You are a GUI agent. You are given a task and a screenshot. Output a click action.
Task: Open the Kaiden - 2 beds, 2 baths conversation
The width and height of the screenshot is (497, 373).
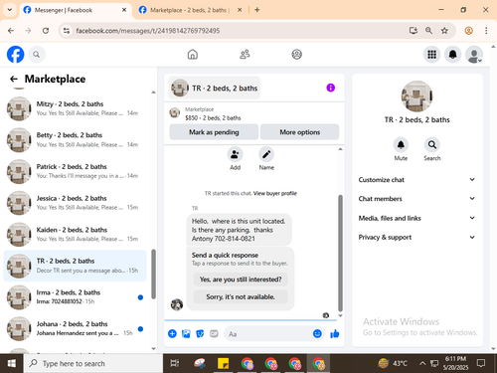(x=75, y=235)
